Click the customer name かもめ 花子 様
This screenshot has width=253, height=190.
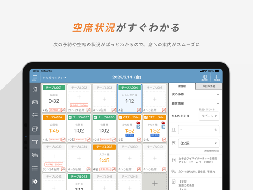pyautogui.click(x=181, y=116)
